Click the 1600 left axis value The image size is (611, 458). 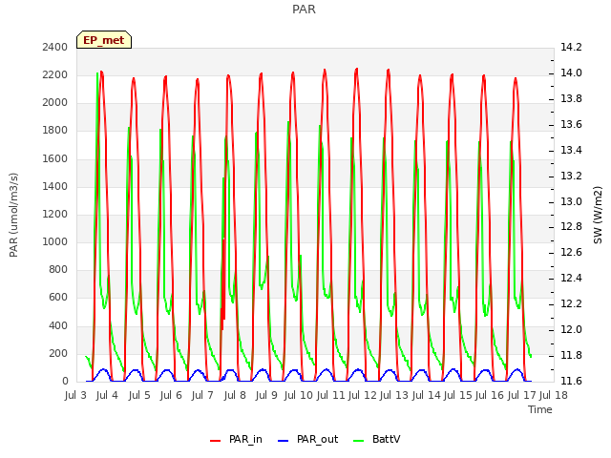coord(55,159)
